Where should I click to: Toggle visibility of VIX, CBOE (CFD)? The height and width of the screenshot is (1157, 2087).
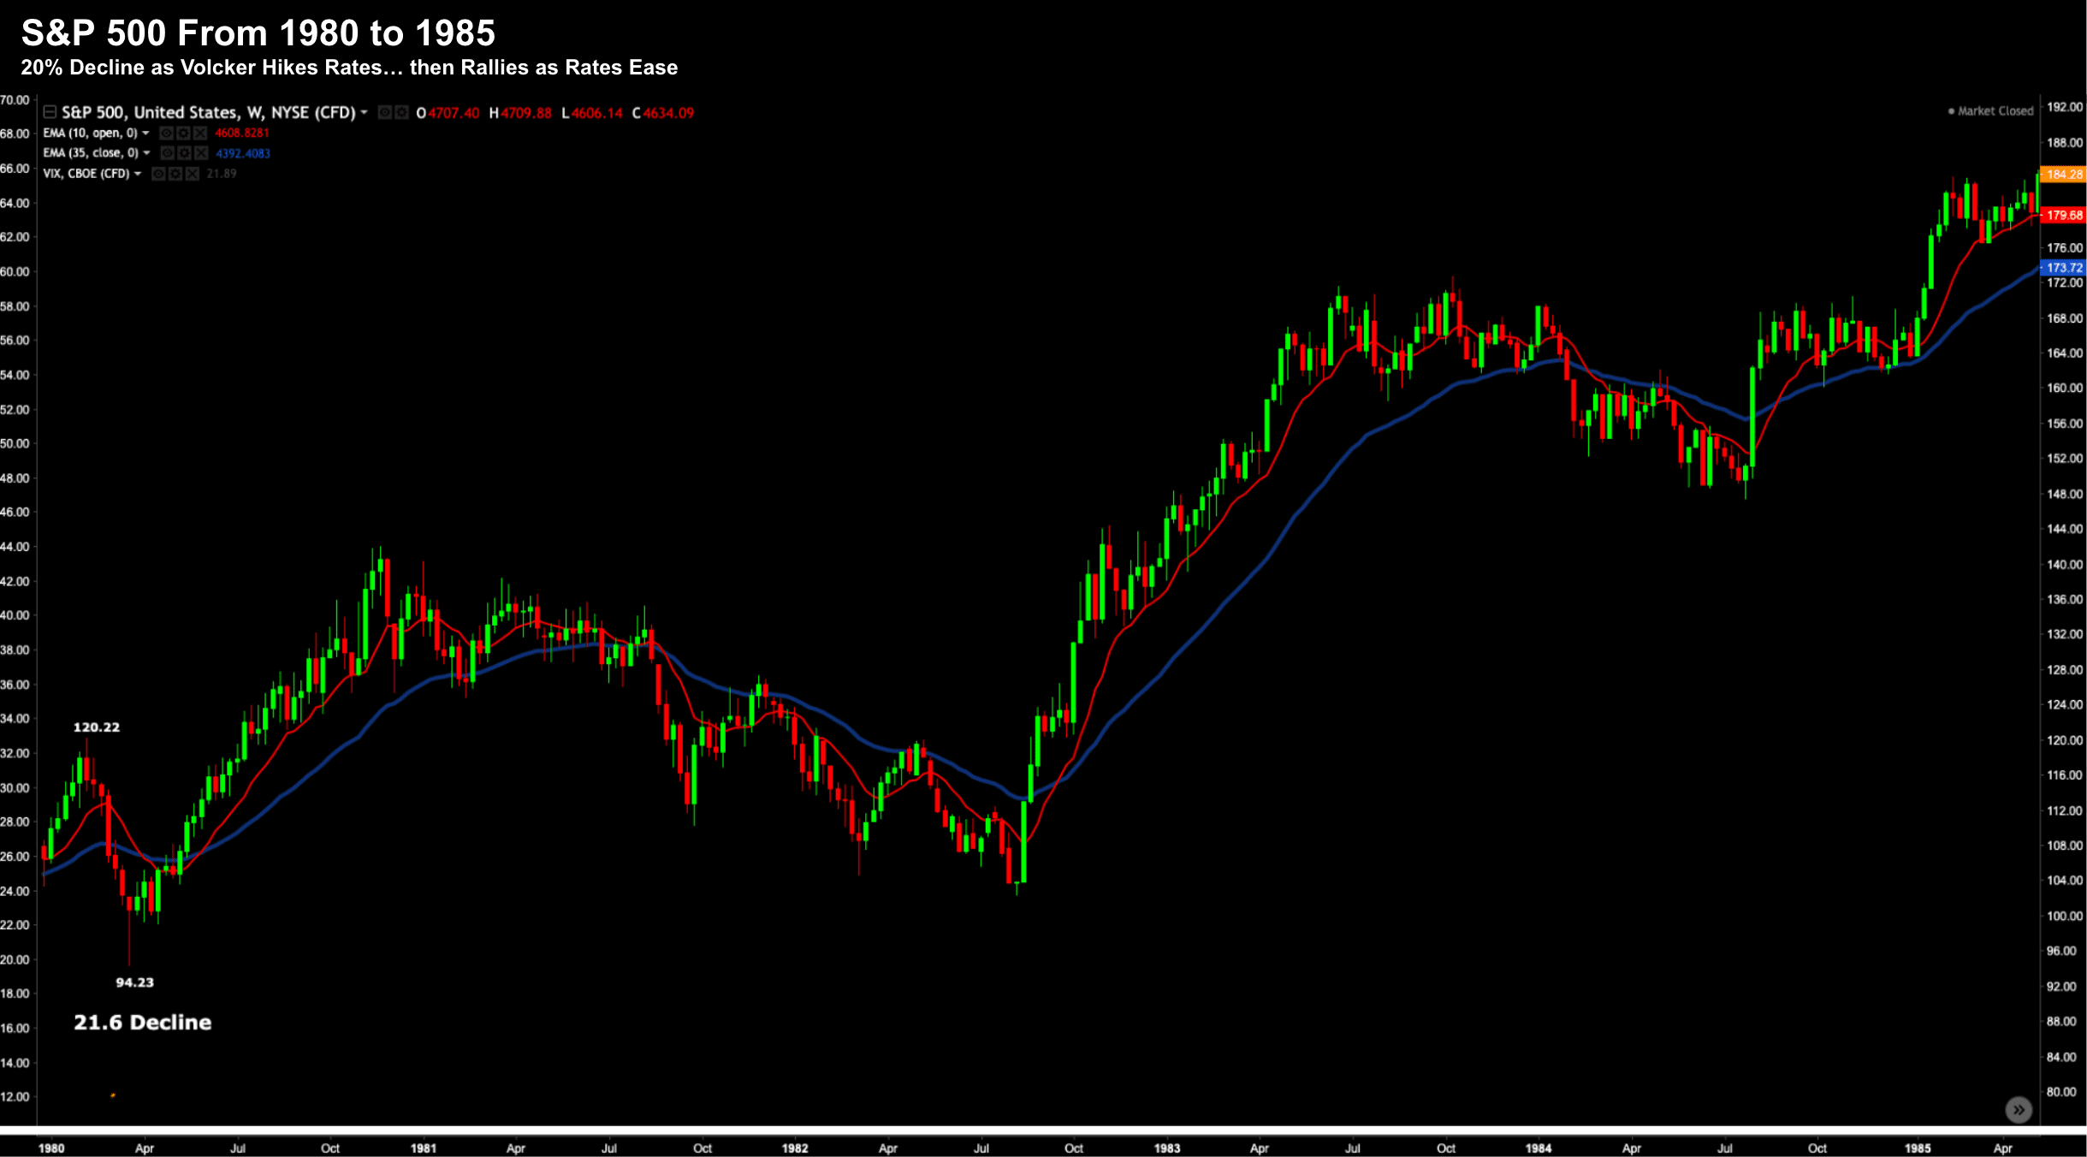pyautogui.click(x=158, y=174)
